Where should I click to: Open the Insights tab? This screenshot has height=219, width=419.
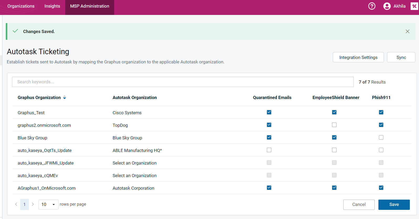(x=52, y=6)
